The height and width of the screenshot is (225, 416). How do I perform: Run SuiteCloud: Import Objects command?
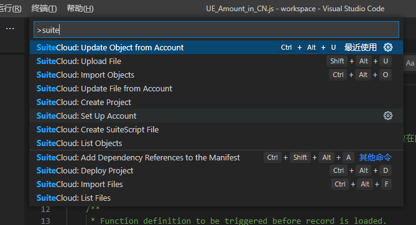coord(216,75)
